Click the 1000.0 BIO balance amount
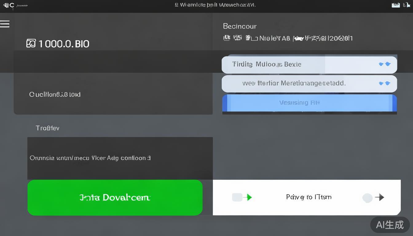Viewport: 413px width, 236px height. tap(64, 44)
